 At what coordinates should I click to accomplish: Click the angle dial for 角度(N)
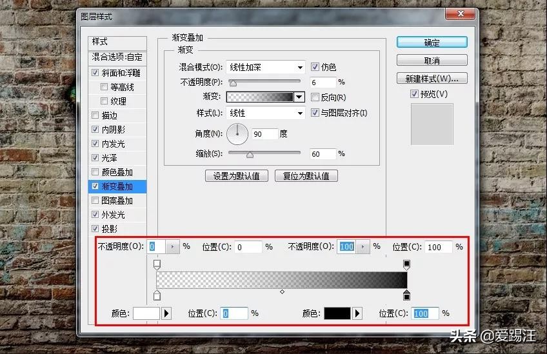237,133
